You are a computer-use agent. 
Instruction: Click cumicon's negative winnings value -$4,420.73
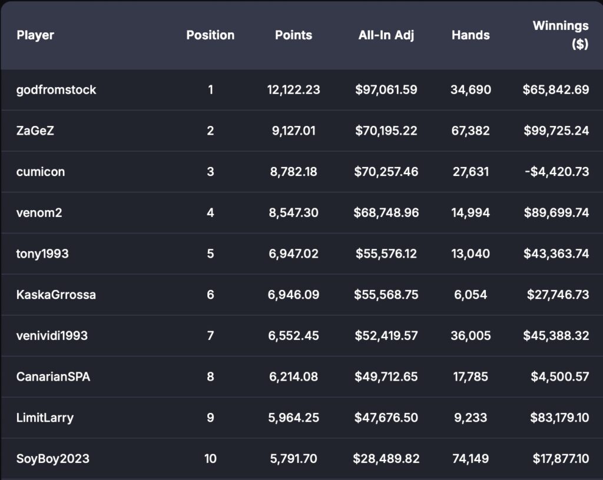click(x=555, y=172)
